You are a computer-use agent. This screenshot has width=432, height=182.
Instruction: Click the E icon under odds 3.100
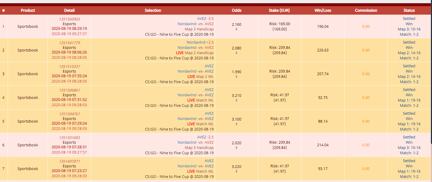[x=237, y=124]
